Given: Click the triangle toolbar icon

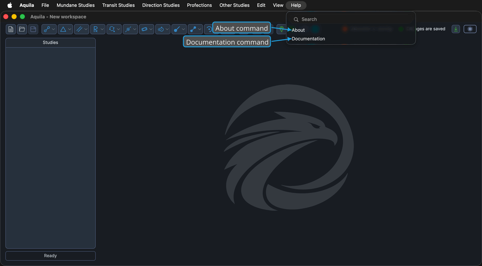Looking at the screenshot, I should [x=63, y=29].
